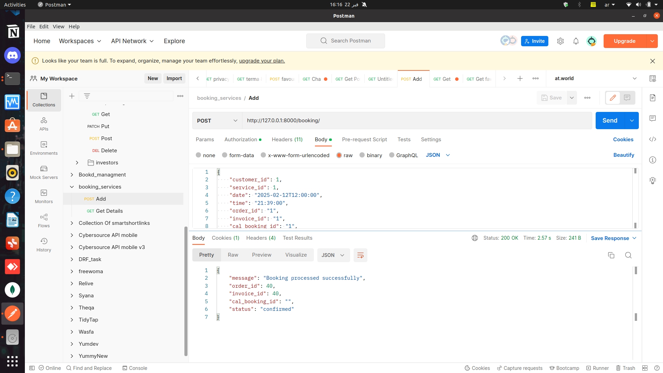Open the Mock Servers sidebar panel

click(x=44, y=172)
